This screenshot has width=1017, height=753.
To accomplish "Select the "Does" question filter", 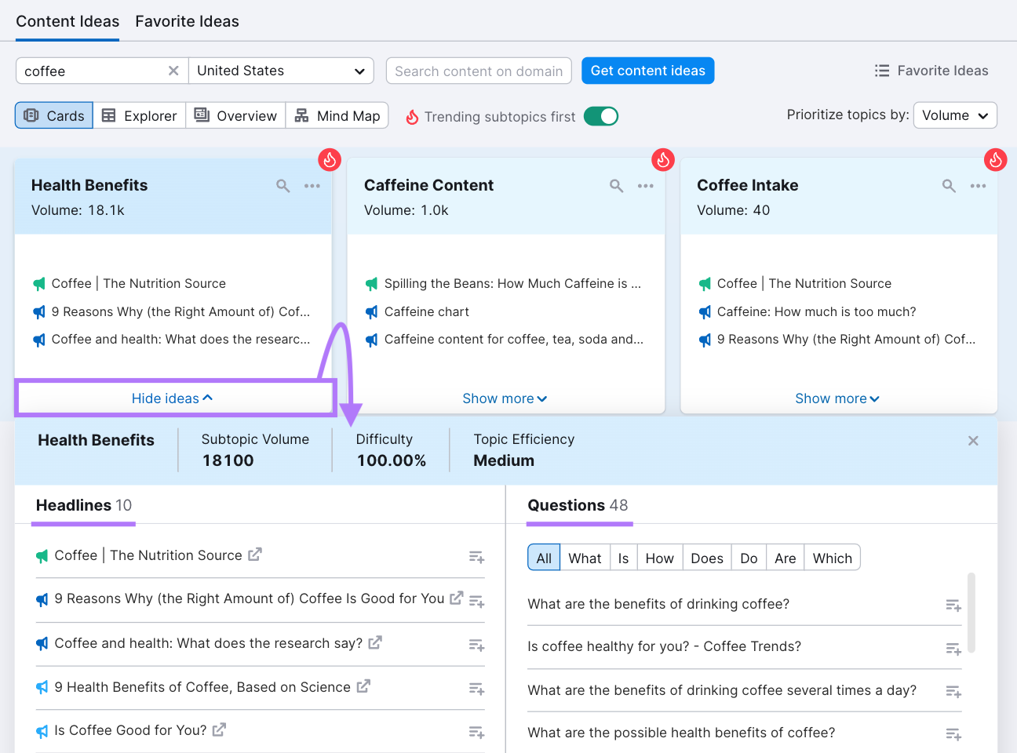I will 706,558.
